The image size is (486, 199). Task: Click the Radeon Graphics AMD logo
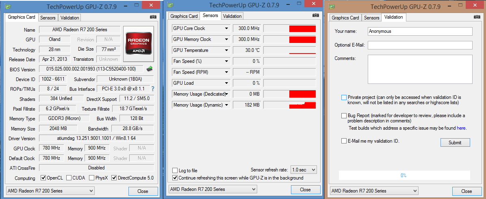pos(139,44)
